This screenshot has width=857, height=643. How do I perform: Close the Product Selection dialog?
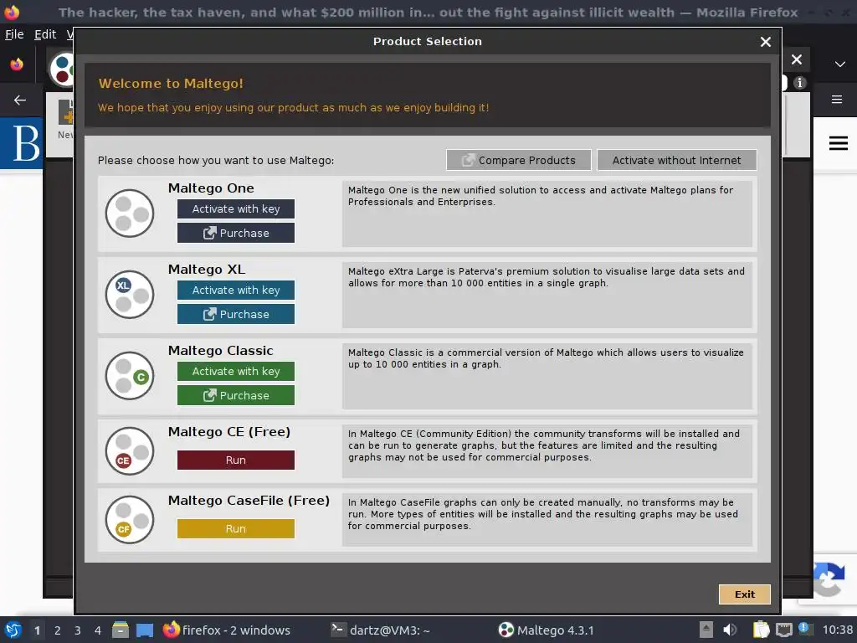pyautogui.click(x=766, y=42)
